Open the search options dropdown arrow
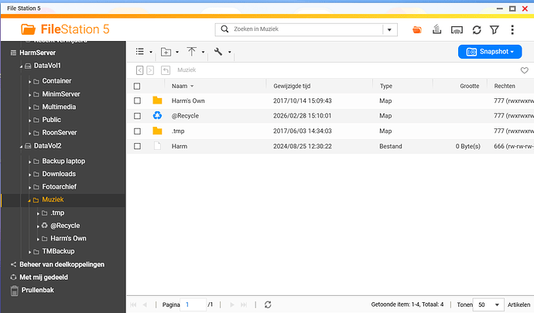Screen dimensions: 534x313 click(389, 29)
